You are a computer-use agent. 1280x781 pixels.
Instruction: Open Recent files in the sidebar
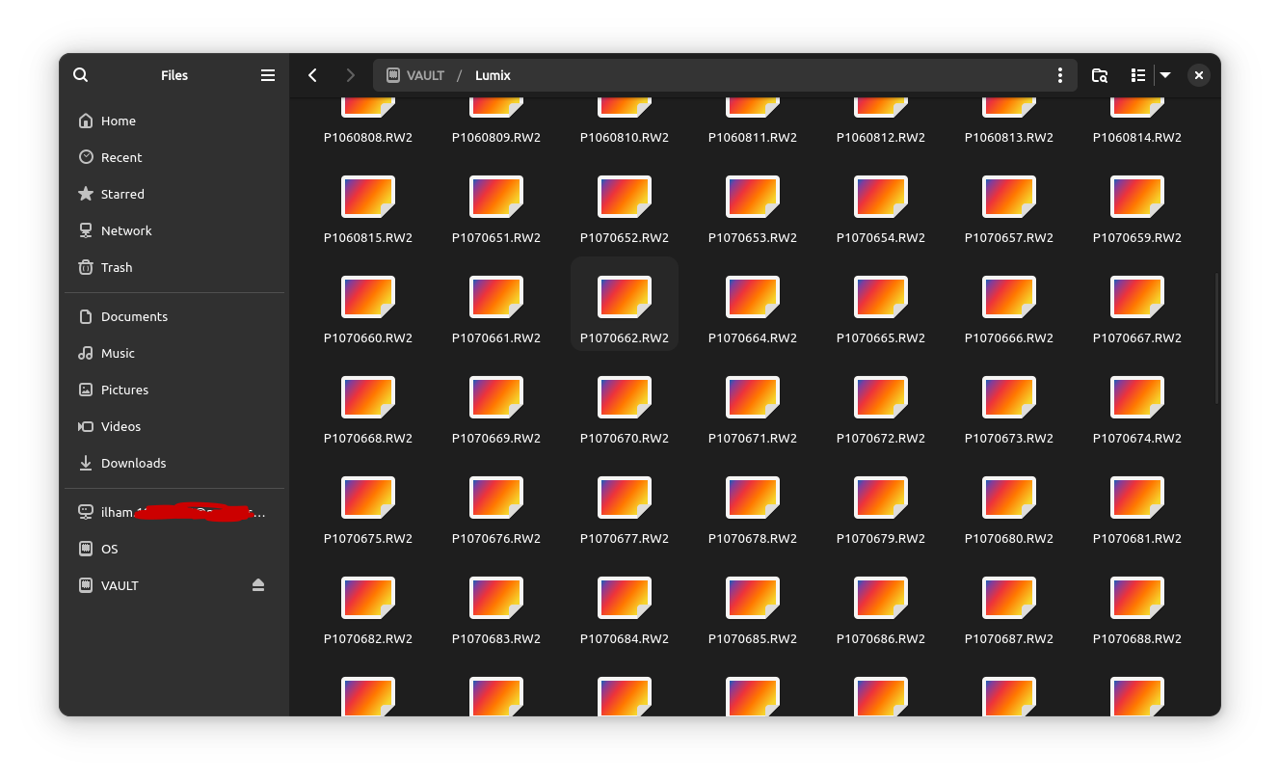point(174,157)
